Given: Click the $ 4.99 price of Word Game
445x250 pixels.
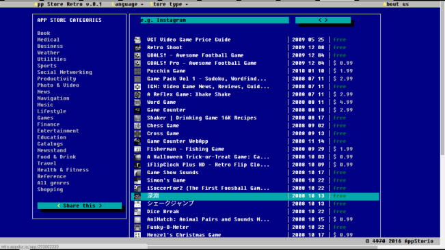Looking at the screenshot, I should pyautogui.click(x=343, y=102).
